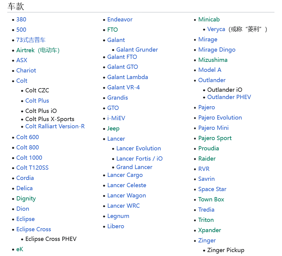Viewport: 282px width, 256px height.
Task: Go to the Delica article
Action: coord(24,188)
